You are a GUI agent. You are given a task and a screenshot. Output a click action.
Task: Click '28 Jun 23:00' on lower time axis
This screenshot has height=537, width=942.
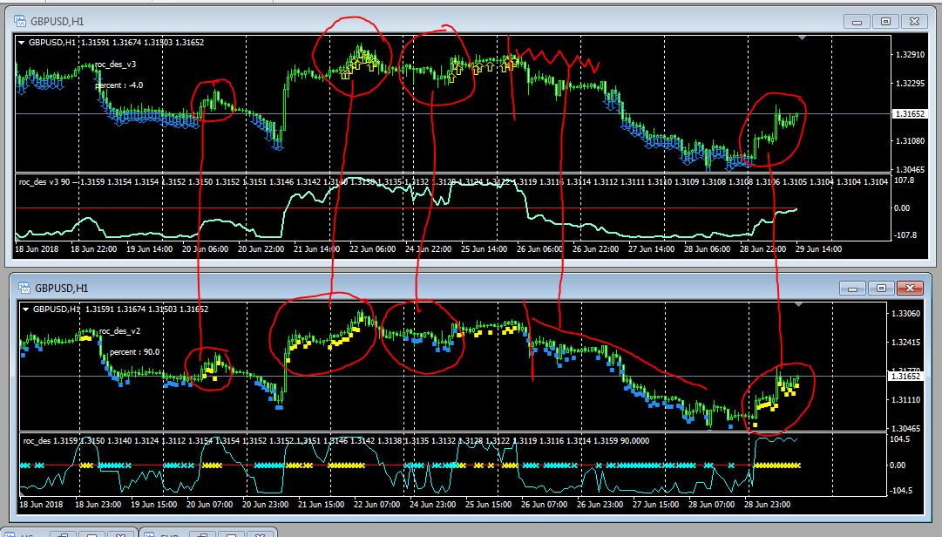click(767, 505)
